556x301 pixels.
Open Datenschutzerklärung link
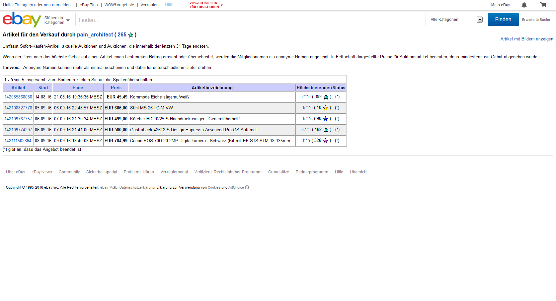pos(137,188)
